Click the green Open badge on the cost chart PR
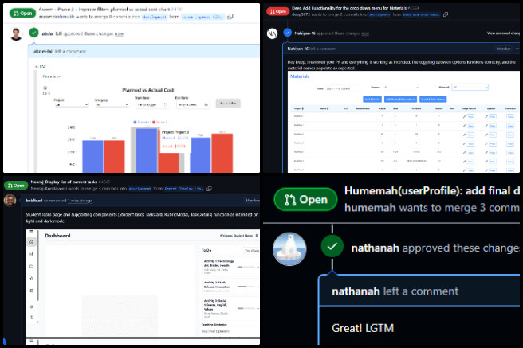523x348 pixels. pyautogui.click(x=22, y=14)
